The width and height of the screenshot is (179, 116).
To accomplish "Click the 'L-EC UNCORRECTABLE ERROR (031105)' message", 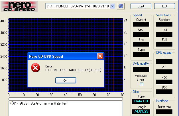I will pos(73,70).
